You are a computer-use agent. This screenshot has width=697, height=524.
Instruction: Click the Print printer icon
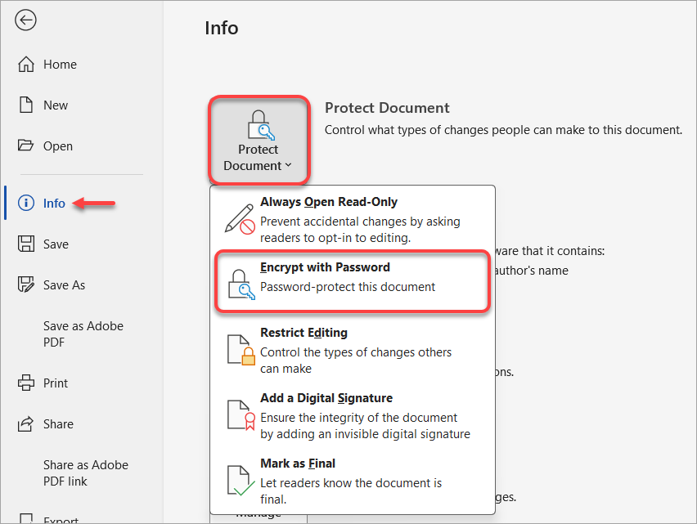coord(26,383)
